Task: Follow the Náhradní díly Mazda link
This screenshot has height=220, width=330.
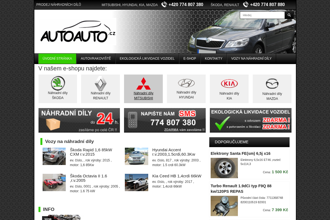Action: 272,96
